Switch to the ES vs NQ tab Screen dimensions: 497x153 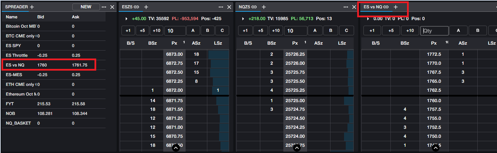coord(372,7)
